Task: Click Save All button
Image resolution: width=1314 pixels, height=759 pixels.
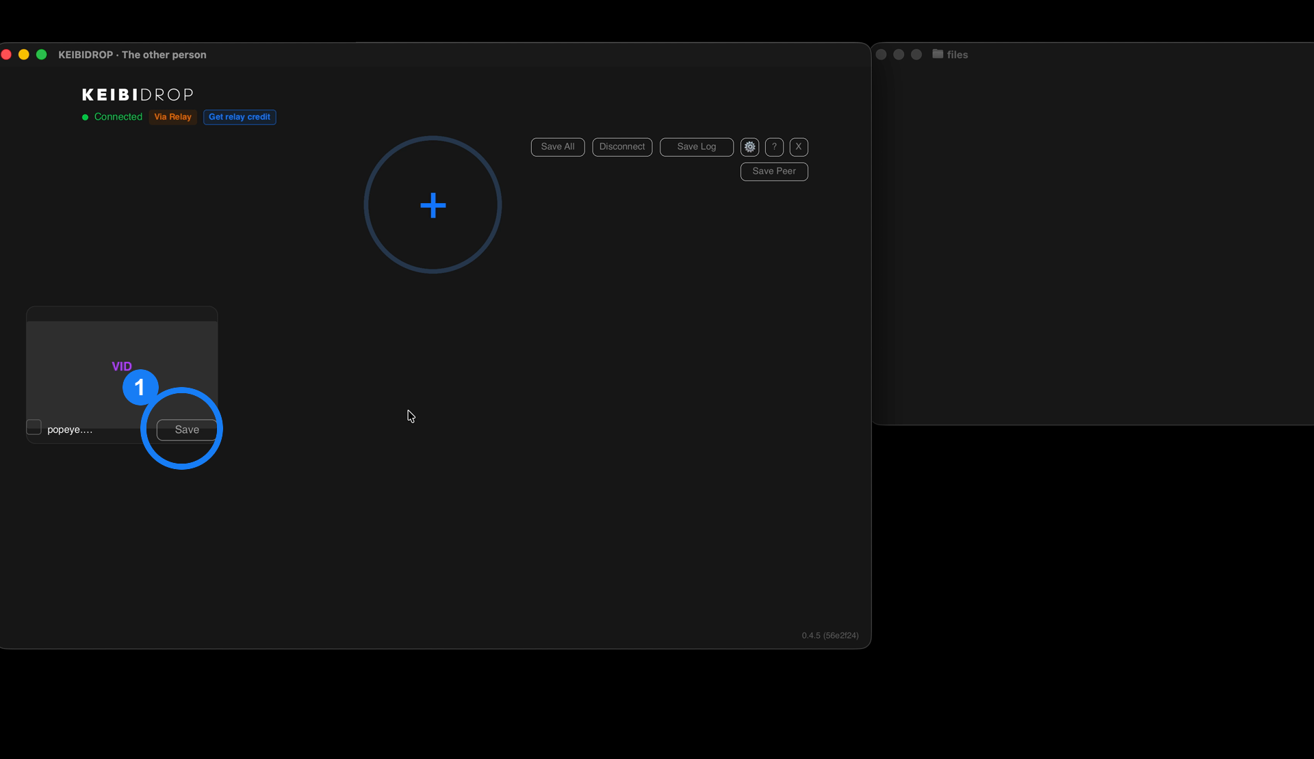Action: click(x=558, y=147)
